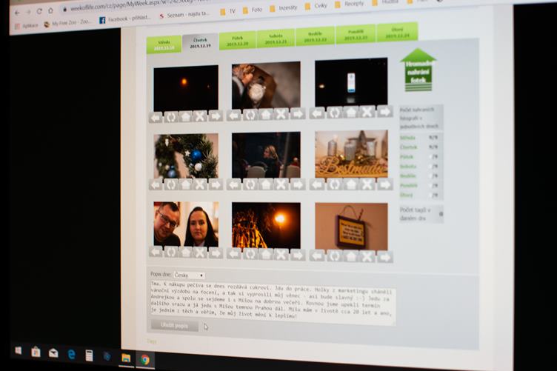Delete the Bestmade candles photo
557x371 pixels.
click(367, 184)
